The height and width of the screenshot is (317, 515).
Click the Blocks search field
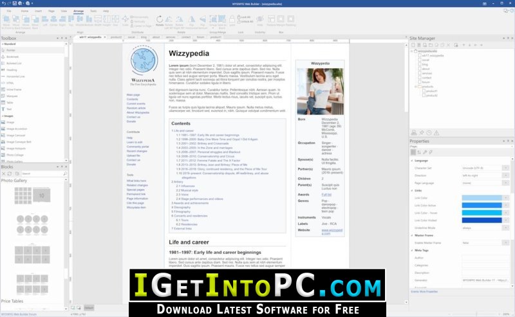point(42,174)
